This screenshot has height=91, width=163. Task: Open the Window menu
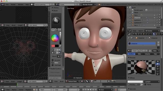[21, 5]
